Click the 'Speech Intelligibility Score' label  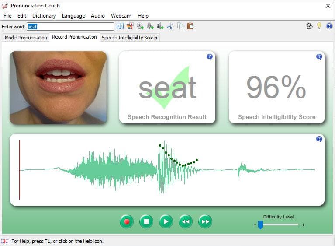click(276, 117)
